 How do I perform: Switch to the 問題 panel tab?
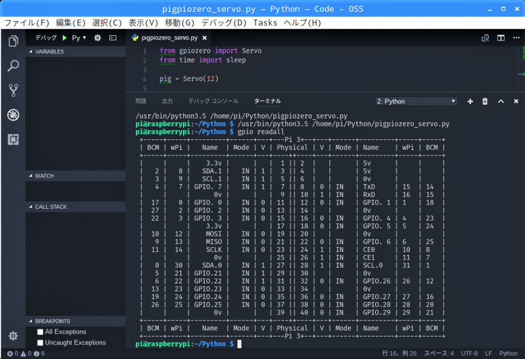pyautogui.click(x=140, y=102)
